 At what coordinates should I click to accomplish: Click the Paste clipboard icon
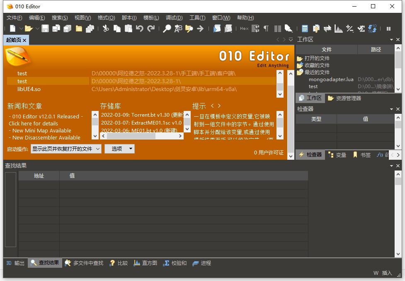(x=129, y=29)
